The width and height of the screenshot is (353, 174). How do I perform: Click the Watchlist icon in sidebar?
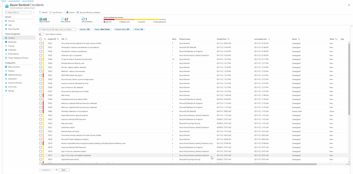(6, 75)
